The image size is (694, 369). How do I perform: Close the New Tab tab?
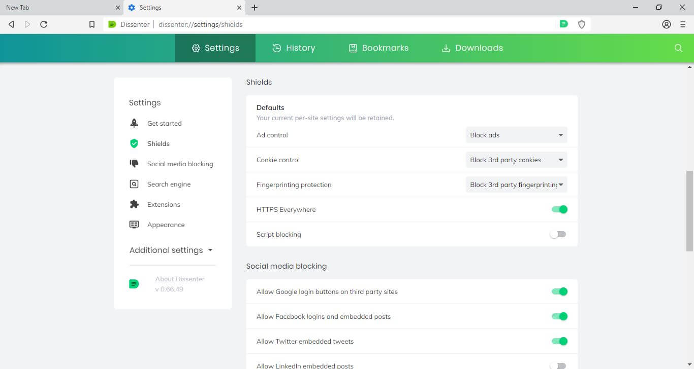(117, 8)
